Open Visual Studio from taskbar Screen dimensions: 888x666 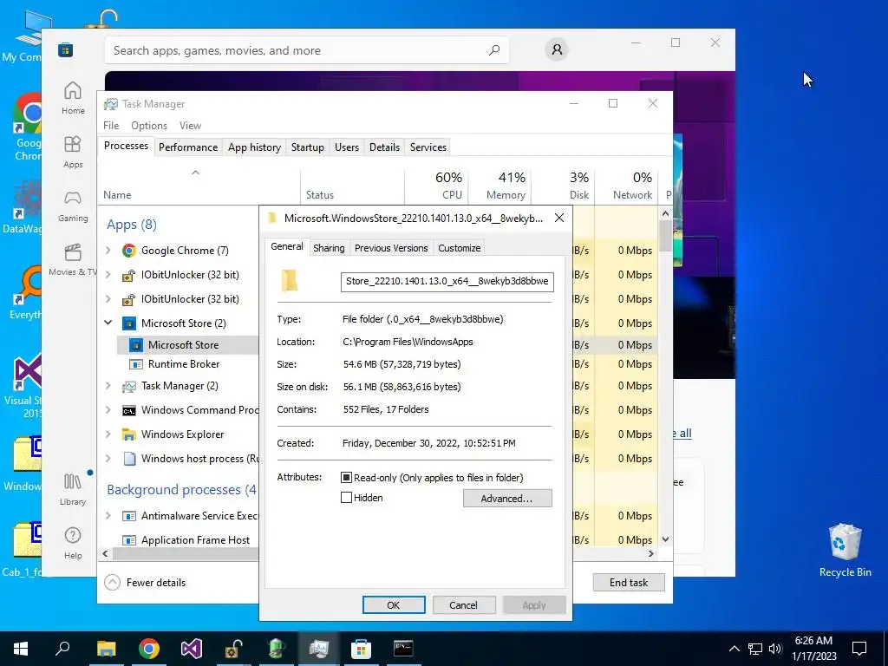click(192, 649)
